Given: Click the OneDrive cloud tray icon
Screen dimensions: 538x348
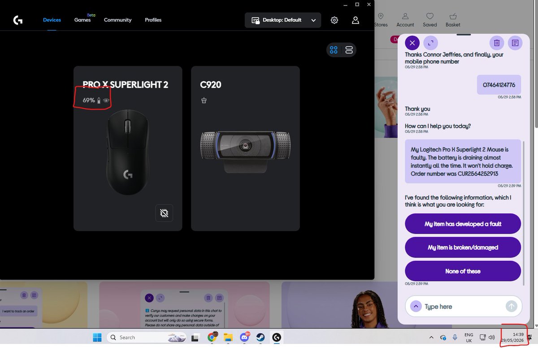Looking at the screenshot, I should click(x=443, y=337).
